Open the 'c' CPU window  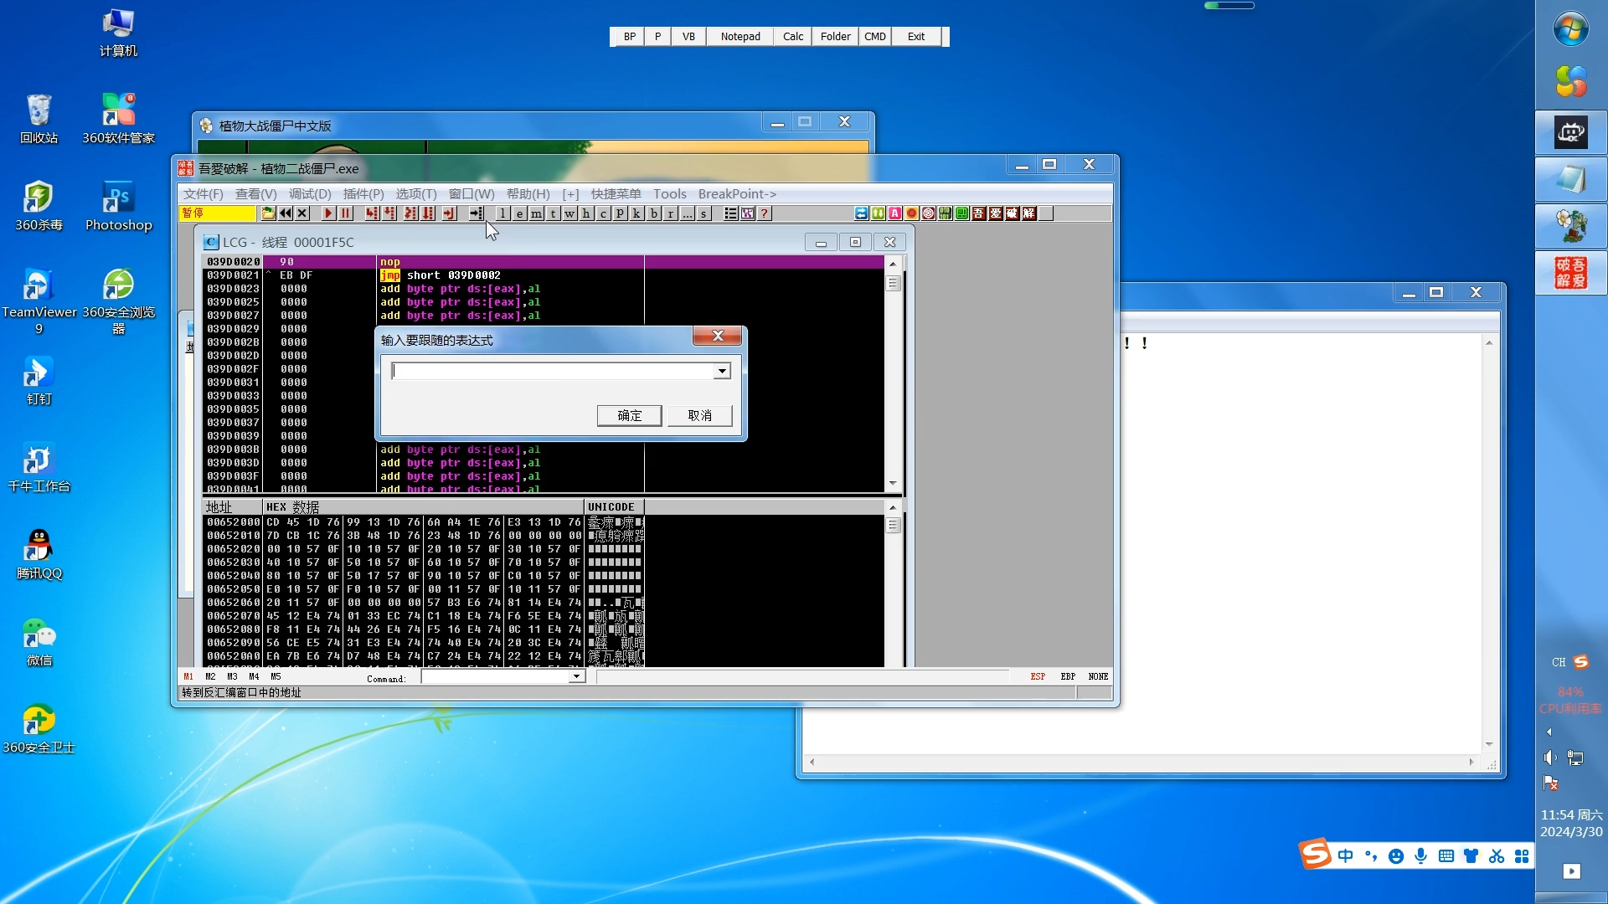pyautogui.click(x=603, y=213)
